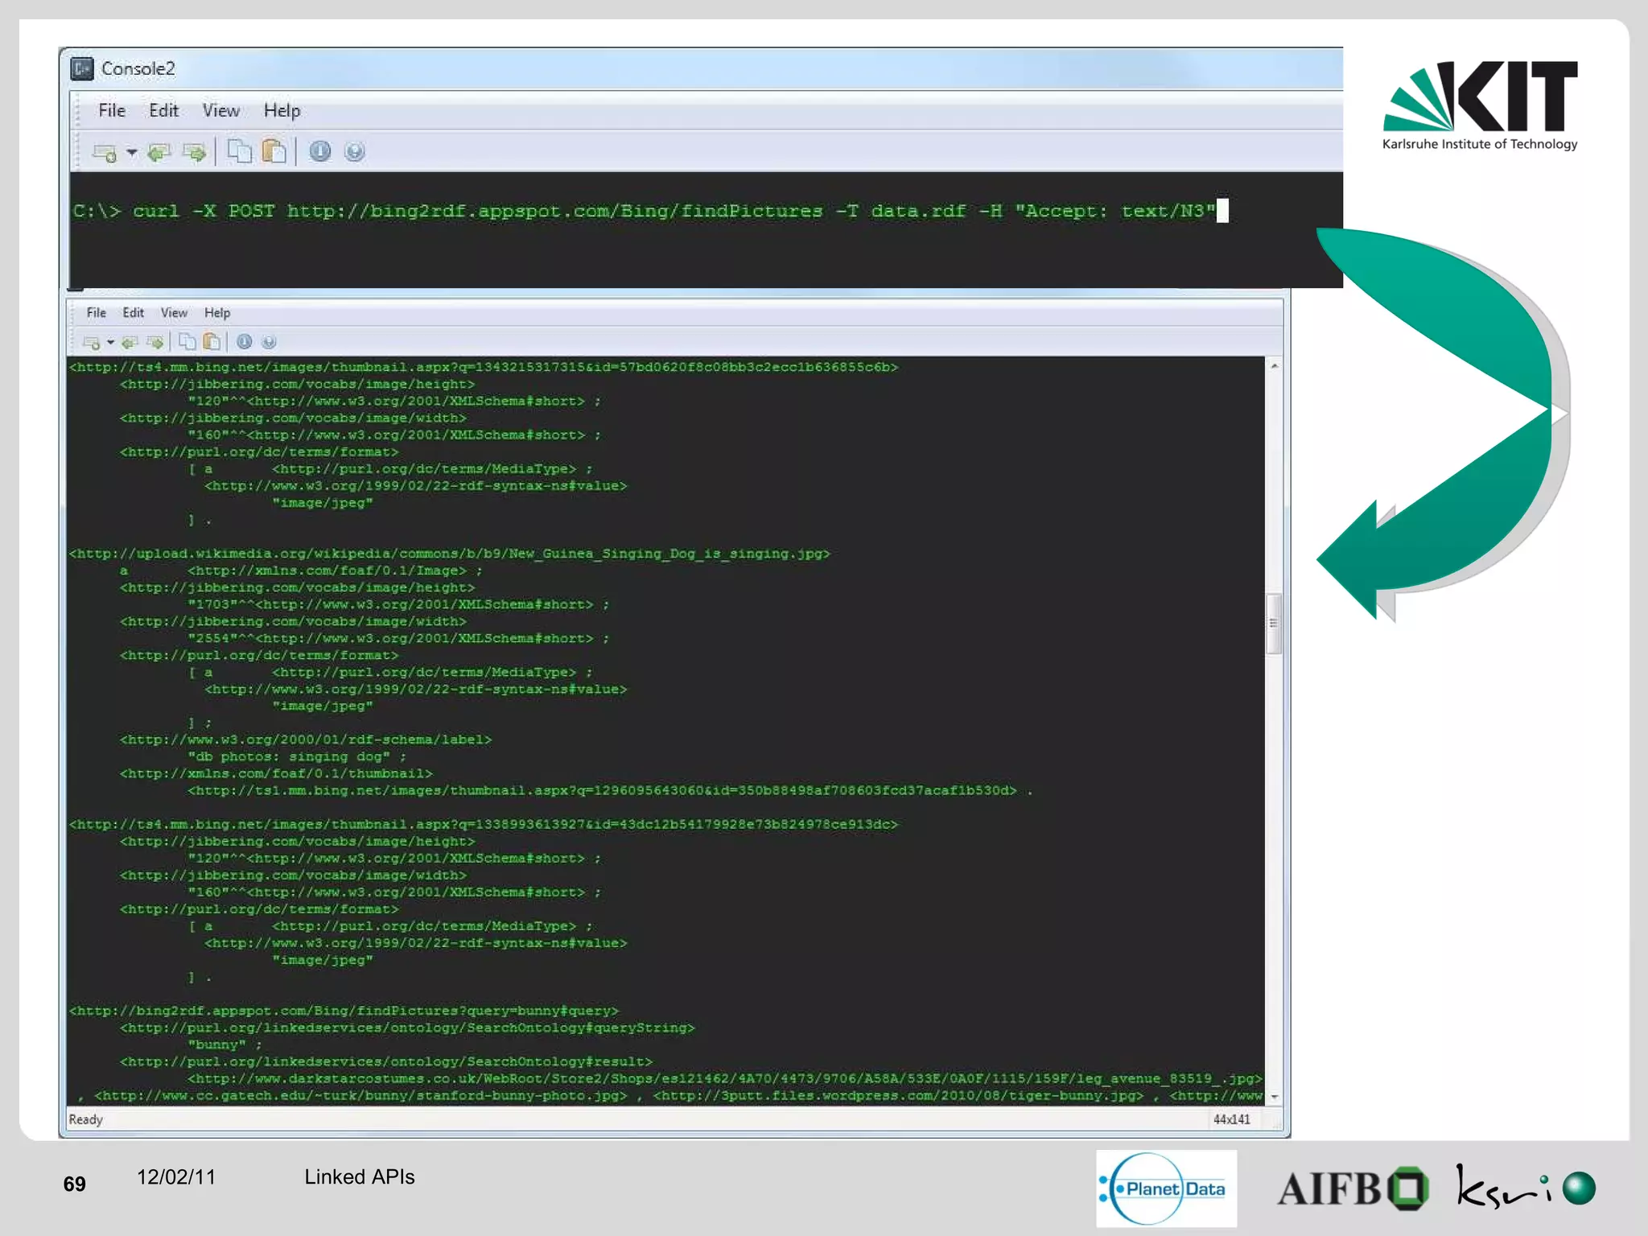This screenshot has width=1648, height=1236.
Task: Click scroll-down arrow of lower console scrollbar
Action: pos(1275,1097)
